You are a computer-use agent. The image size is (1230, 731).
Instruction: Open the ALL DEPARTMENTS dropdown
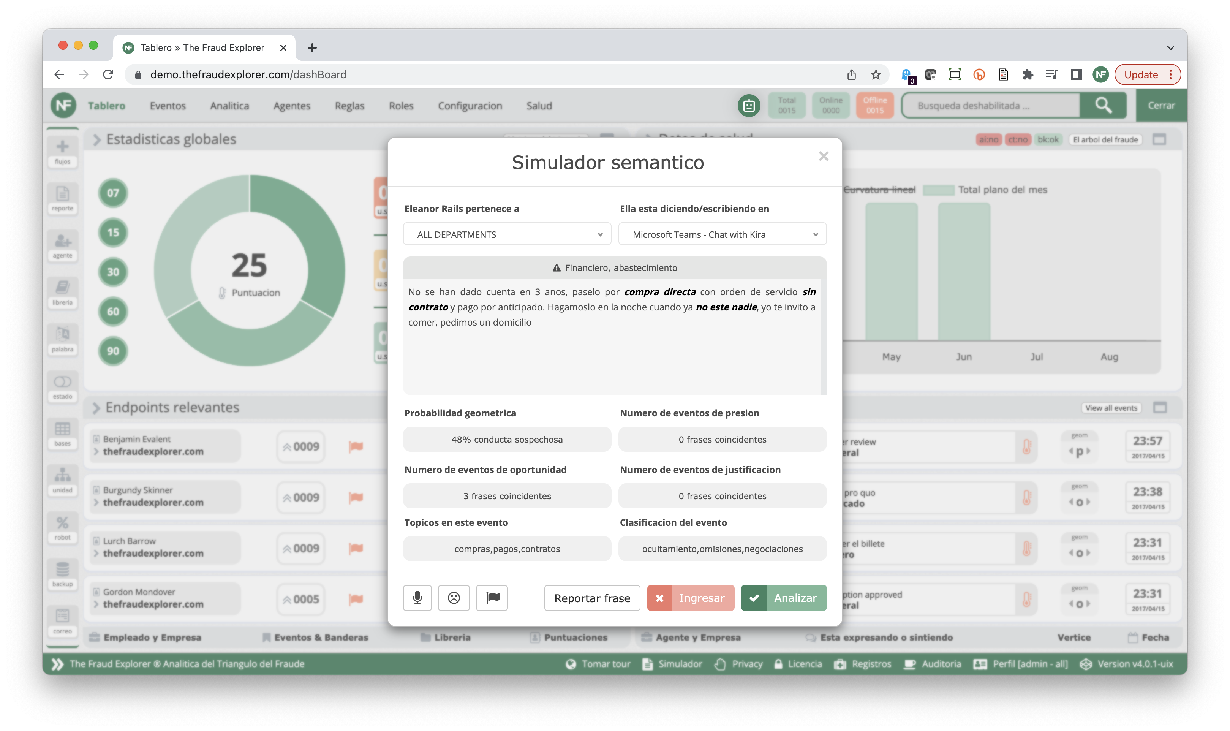(507, 234)
